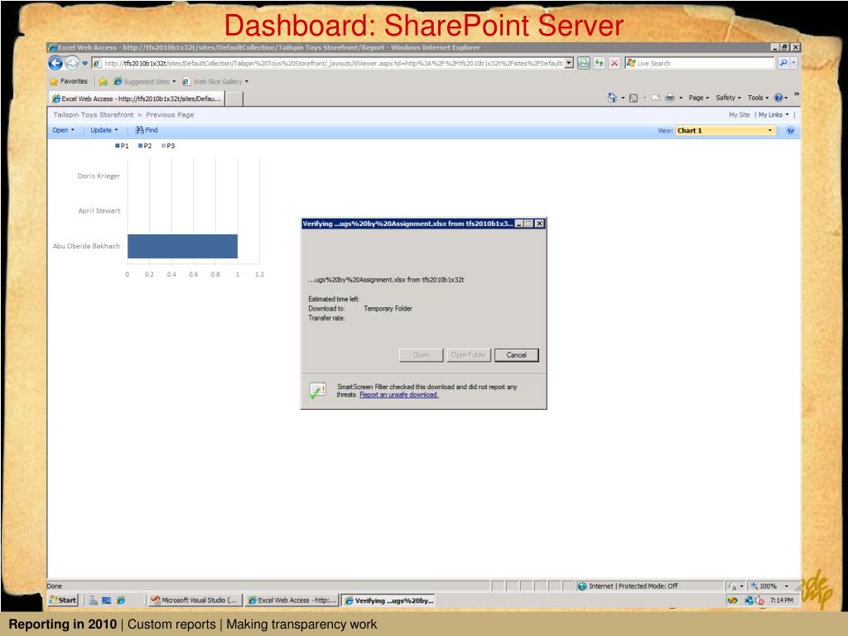Open the My Site link
The width and height of the screenshot is (848, 636).
pyautogui.click(x=740, y=114)
